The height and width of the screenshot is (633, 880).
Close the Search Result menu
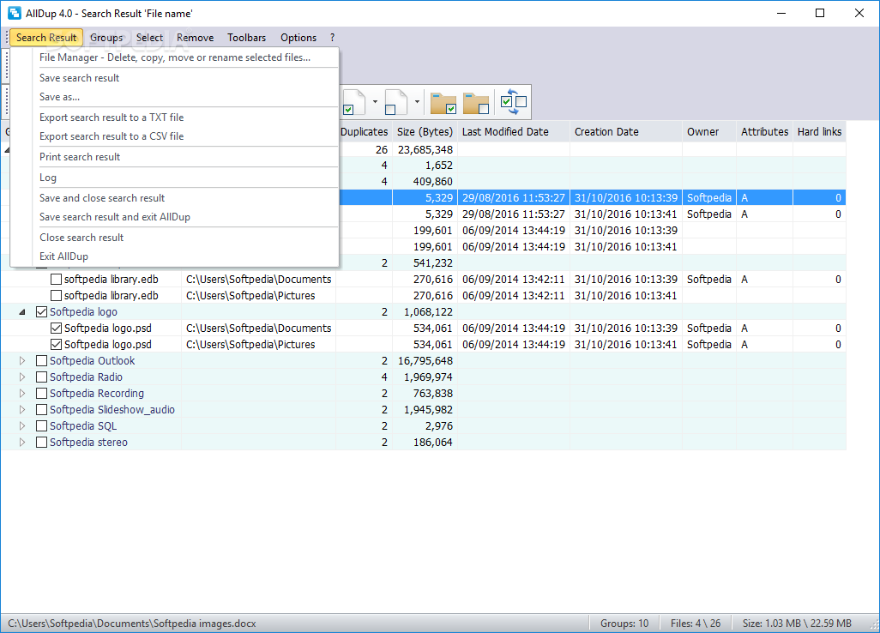(46, 38)
